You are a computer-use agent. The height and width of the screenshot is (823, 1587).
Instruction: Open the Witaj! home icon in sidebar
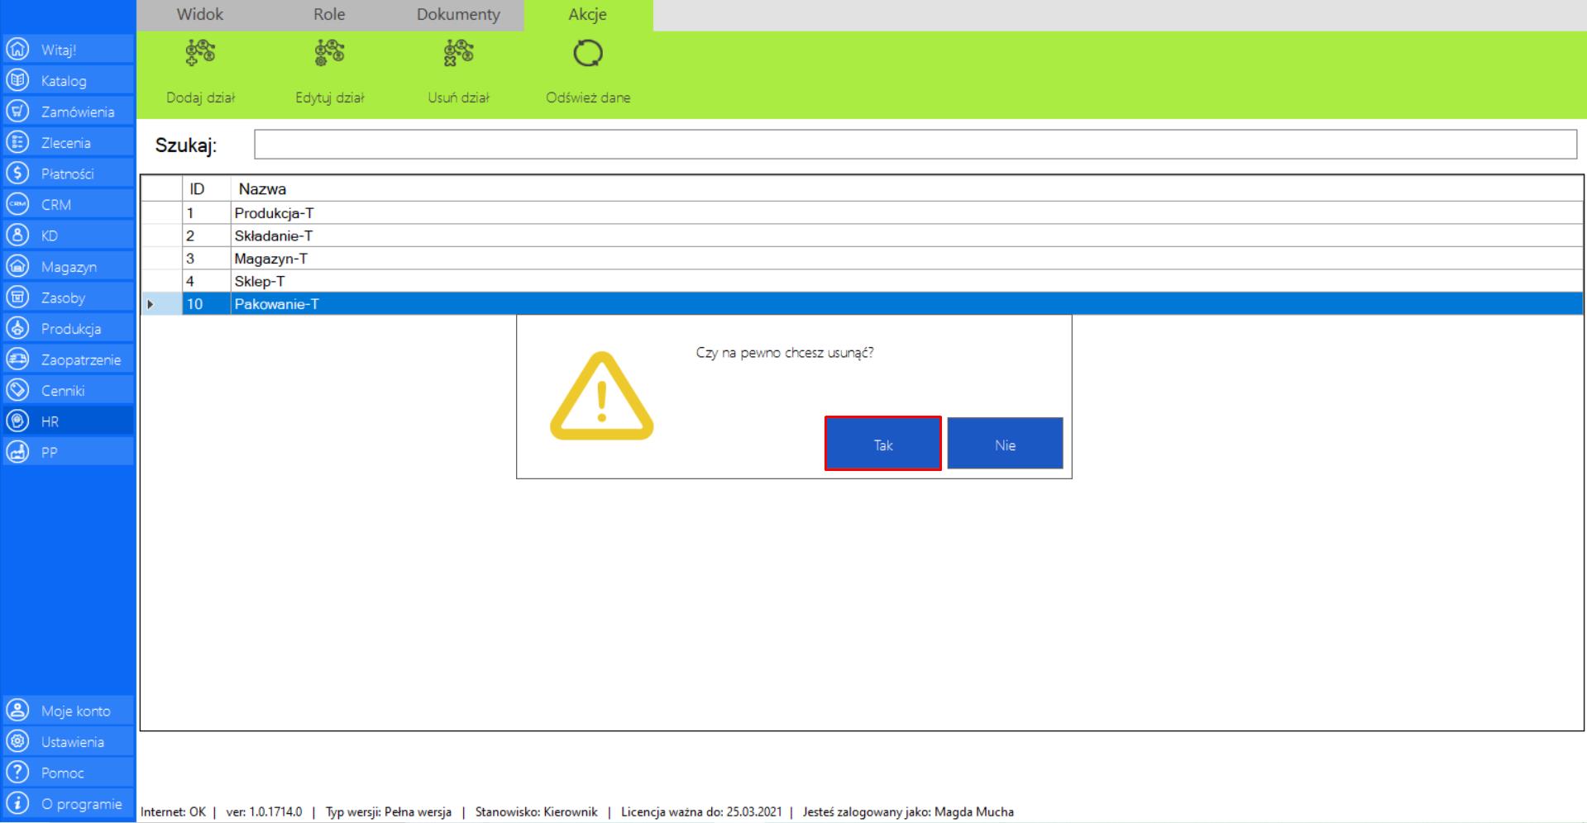[17, 50]
